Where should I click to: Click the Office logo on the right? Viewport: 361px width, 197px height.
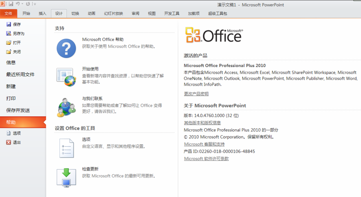point(214,35)
